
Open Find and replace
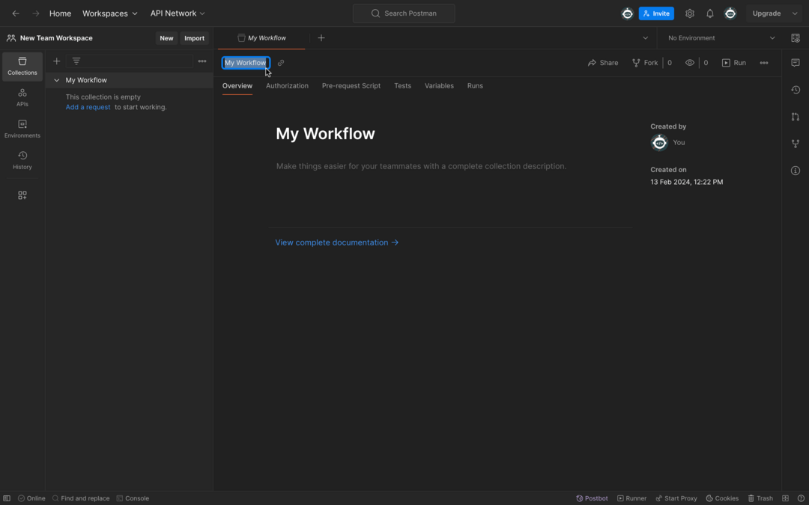pos(81,498)
